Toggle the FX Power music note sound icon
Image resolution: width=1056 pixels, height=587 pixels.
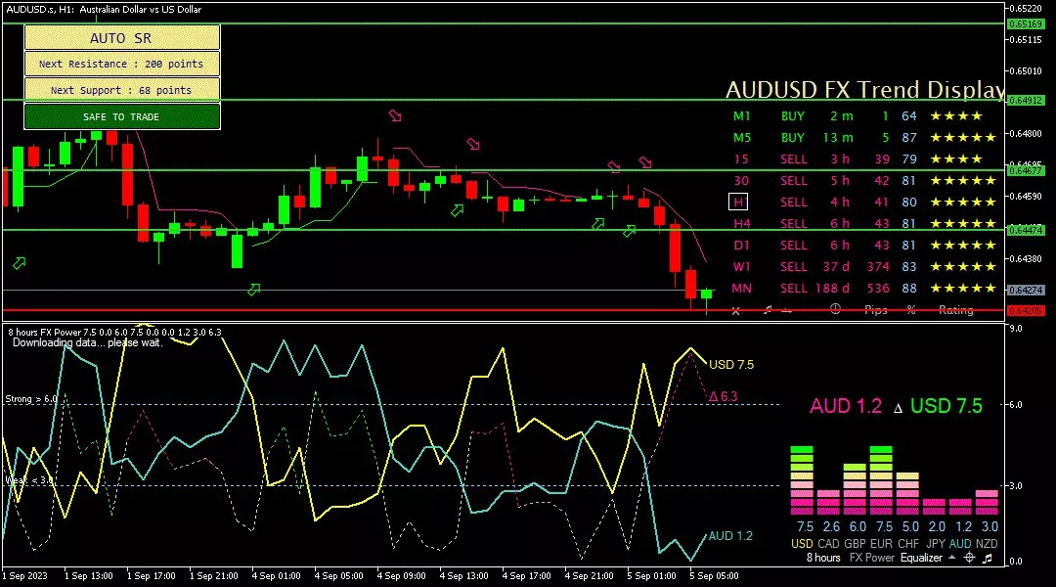click(988, 558)
